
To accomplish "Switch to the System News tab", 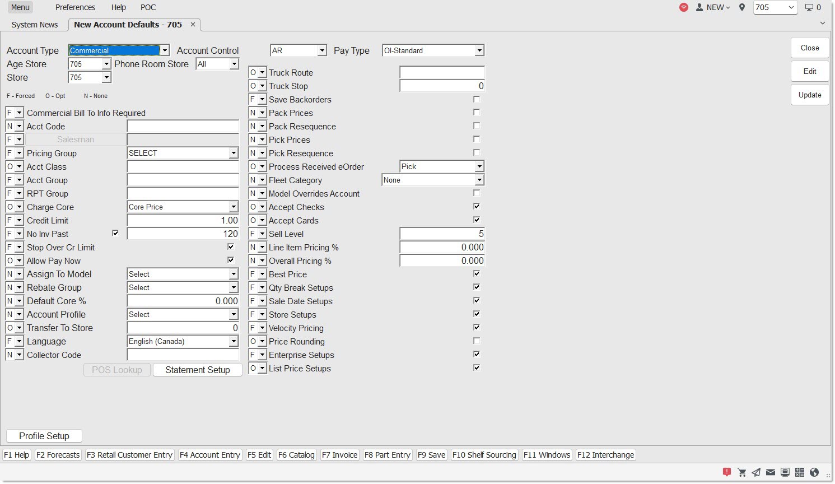I will 35,25.
